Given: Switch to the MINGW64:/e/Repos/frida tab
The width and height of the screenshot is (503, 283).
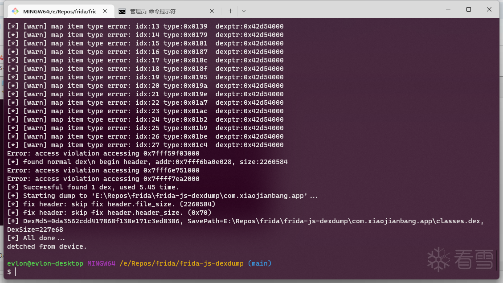Looking at the screenshot, I should tap(60, 11).
